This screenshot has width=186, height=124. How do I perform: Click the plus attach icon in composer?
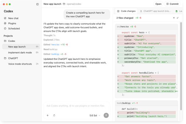(48, 115)
